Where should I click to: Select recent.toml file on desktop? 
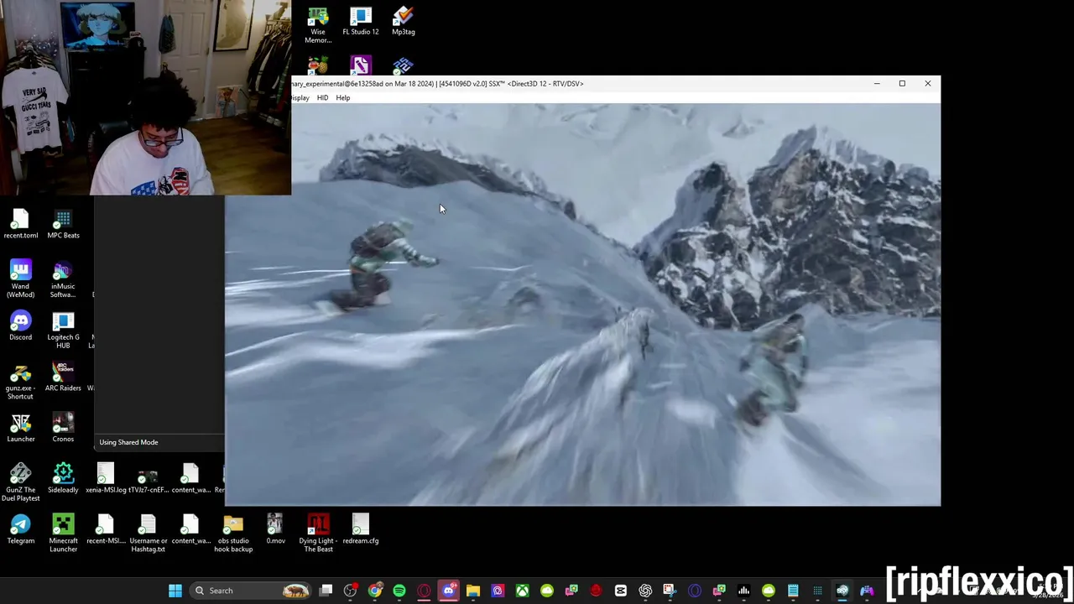(x=21, y=225)
